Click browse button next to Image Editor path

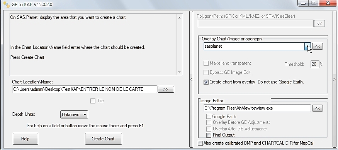[x=317, y=108]
